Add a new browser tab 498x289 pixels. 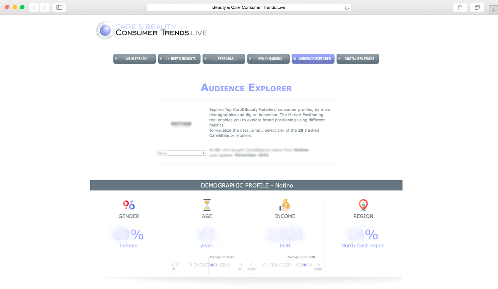point(494,10)
